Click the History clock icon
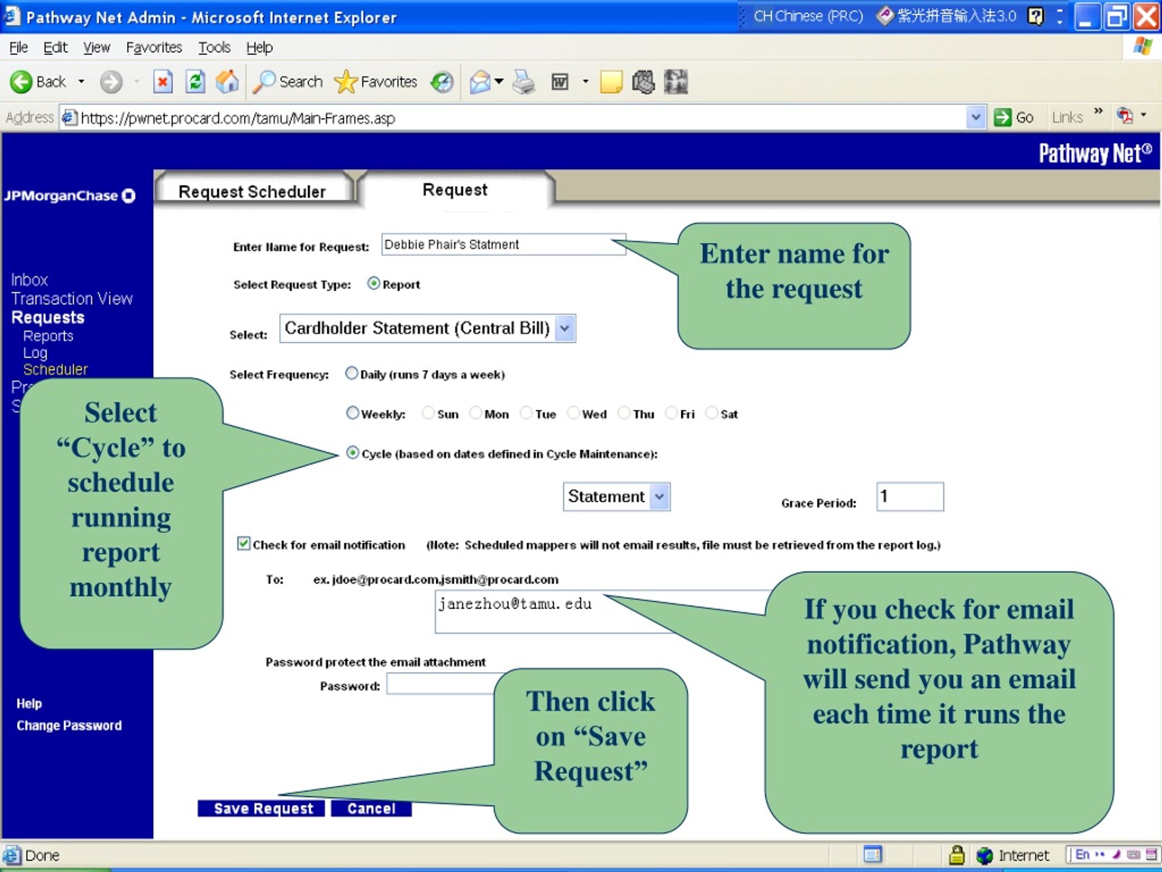This screenshot has width=1162, height=872. [442, 82]
